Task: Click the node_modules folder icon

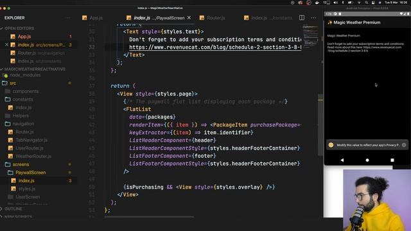Action: click(x=4, y=75)
